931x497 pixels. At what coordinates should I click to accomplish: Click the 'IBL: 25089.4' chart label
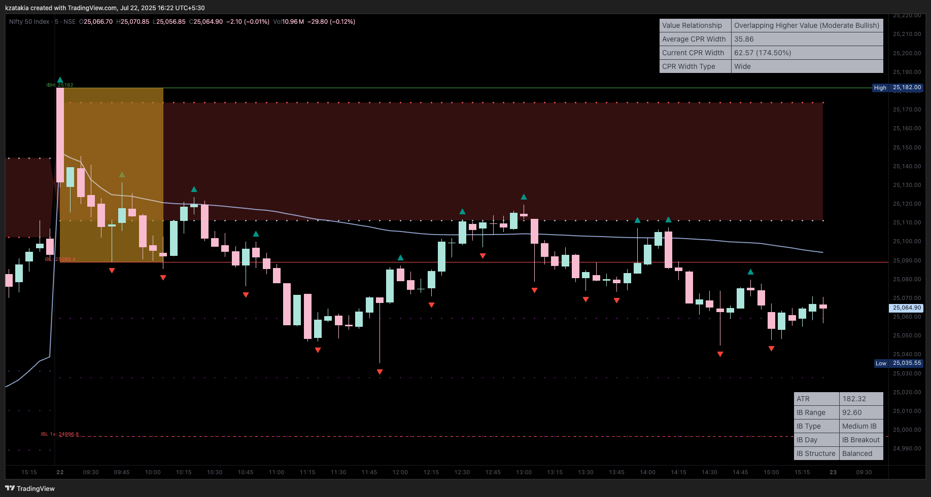(x=60, y=259)
